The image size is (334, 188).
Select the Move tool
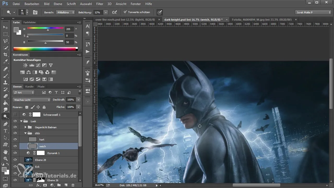(5, 27)
